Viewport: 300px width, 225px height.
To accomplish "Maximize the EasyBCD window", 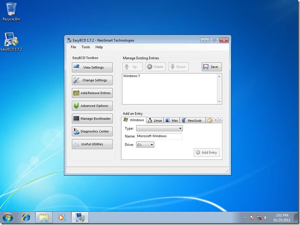I will click(214, 41).
